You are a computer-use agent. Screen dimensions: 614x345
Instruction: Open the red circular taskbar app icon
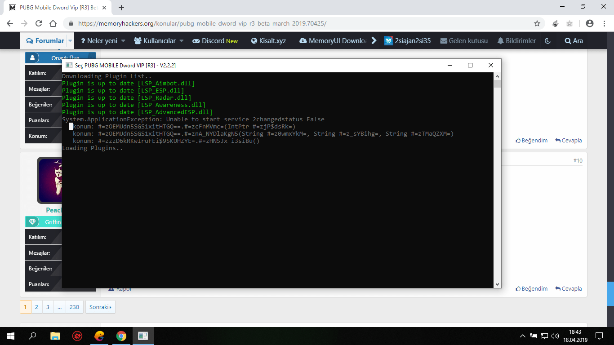[x=77, y=336]
